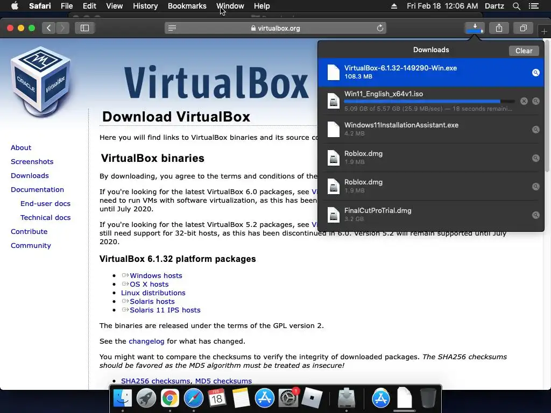Image resolution: width=551 pixels, height=413 pixels.
Task: Open Reader view icon in address bar
Action: point(172,28)
